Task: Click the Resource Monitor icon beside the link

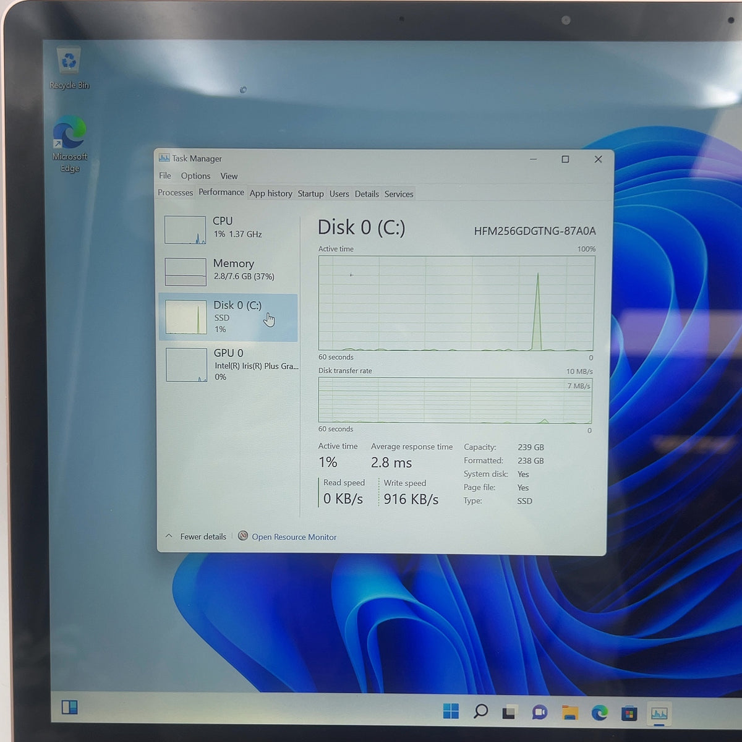Action: [243, 535]
